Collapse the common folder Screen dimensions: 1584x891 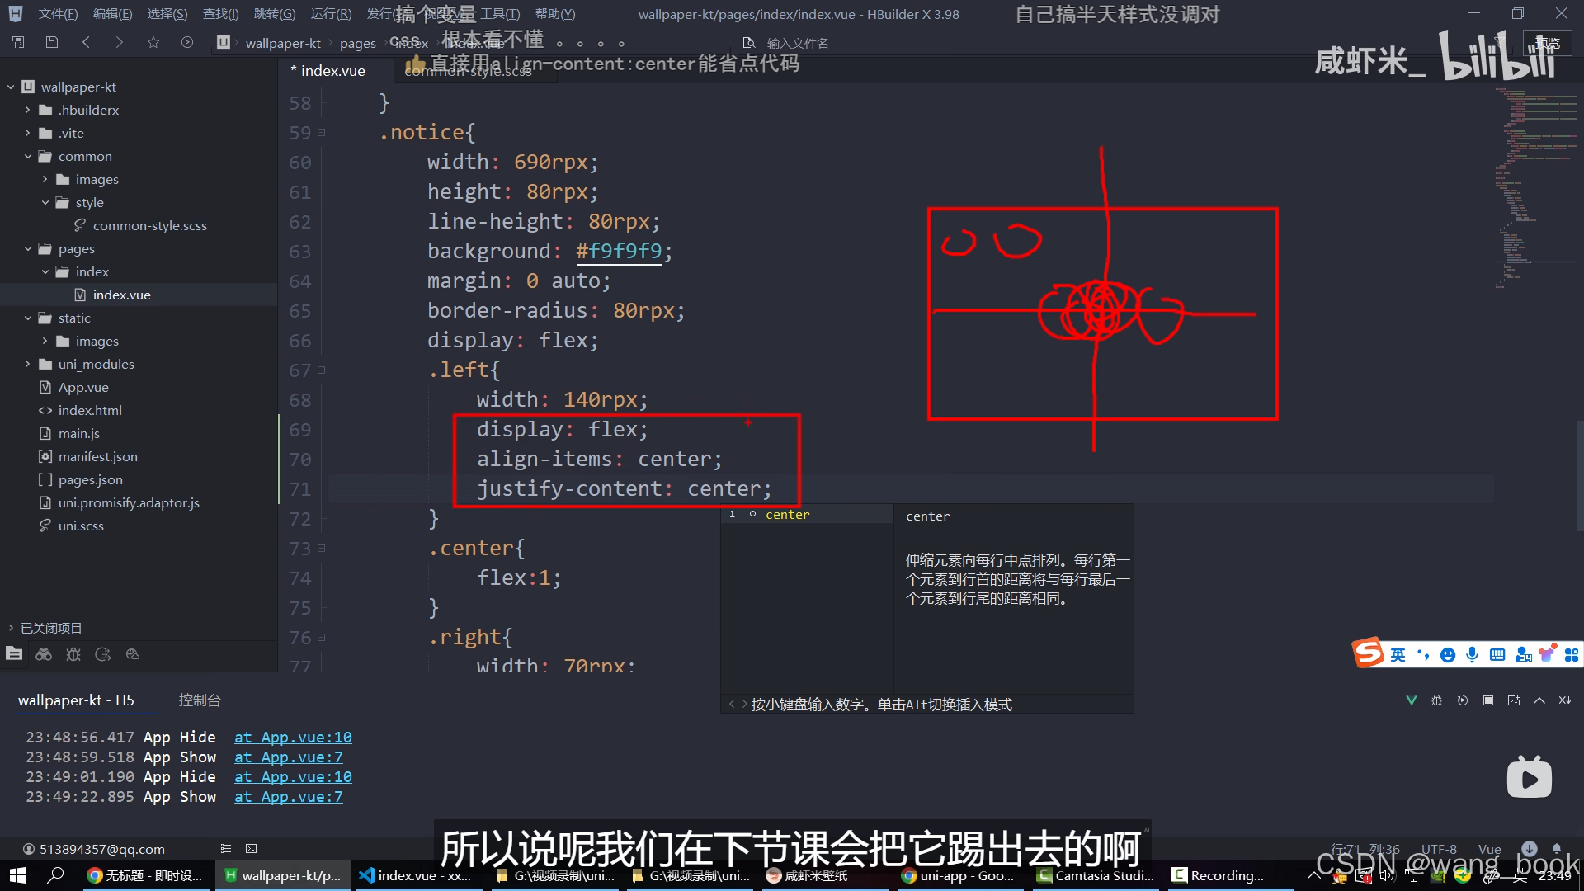pyautogui.click(x=27, y=156)
